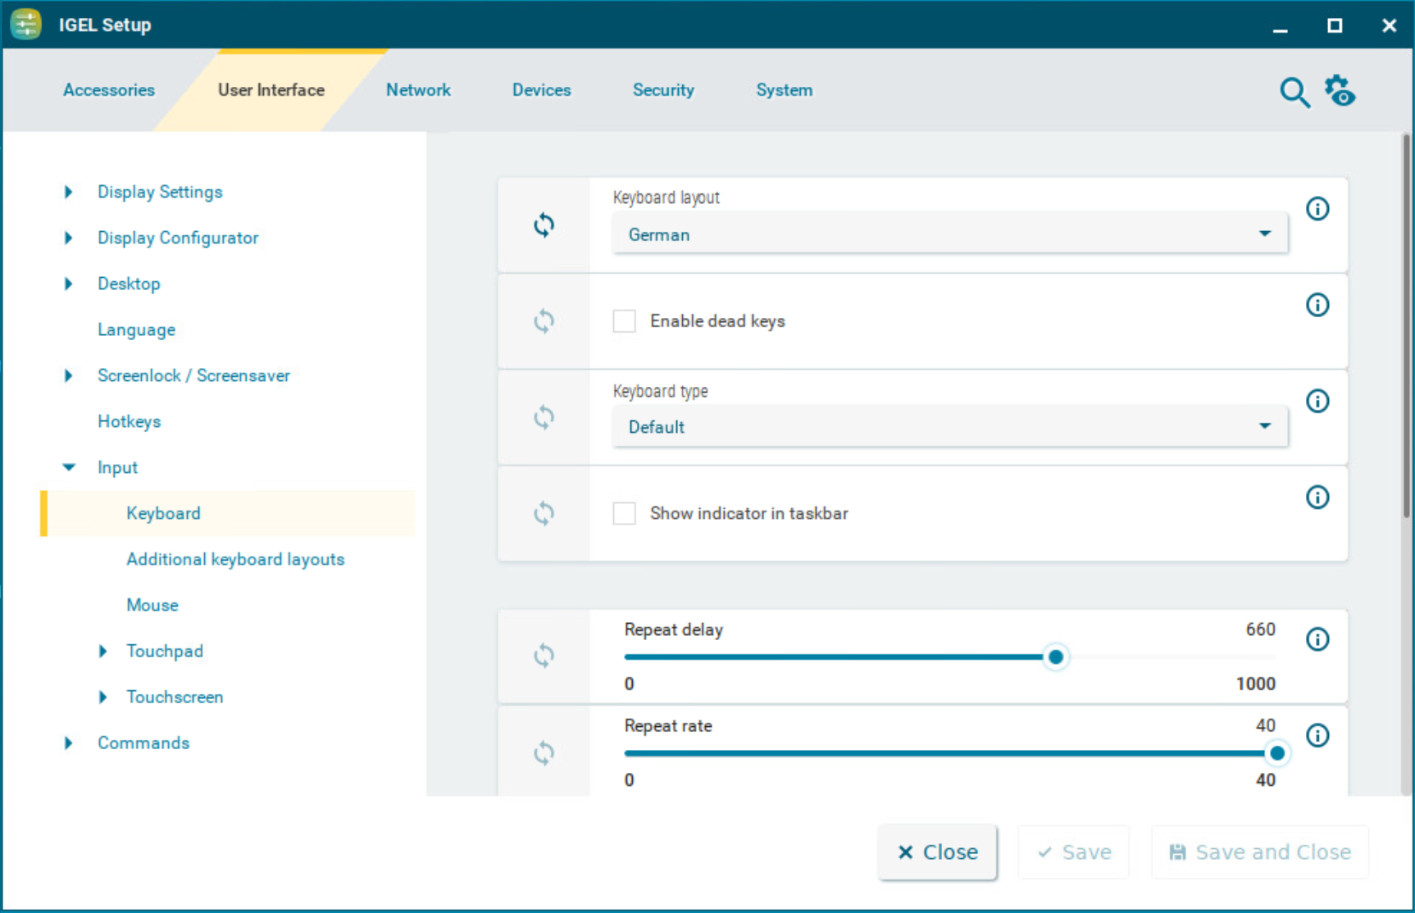Viewport: 1415px width, 913px height.
Task: Open the search magnifier icon
Action: click(x=1294, y=92)
